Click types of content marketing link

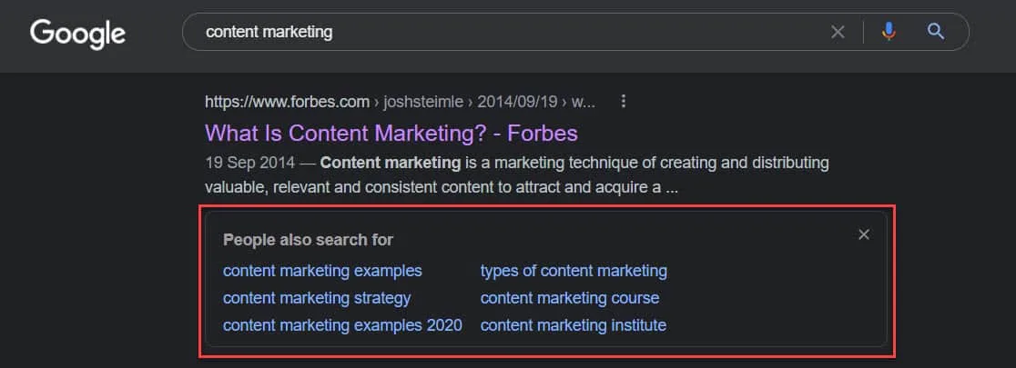(574, 271)
